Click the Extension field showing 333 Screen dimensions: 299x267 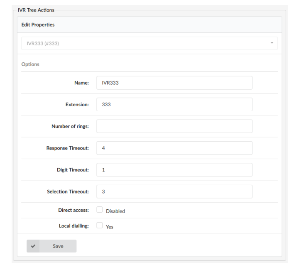[174, 105]
